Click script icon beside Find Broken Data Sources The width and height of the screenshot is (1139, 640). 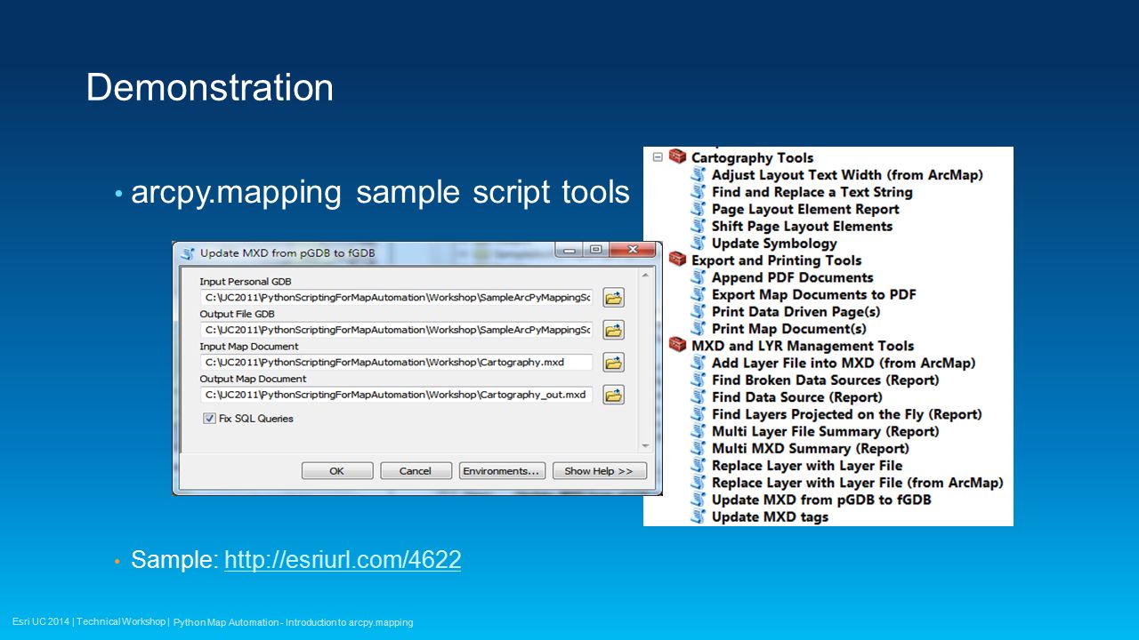coord(699,380)
